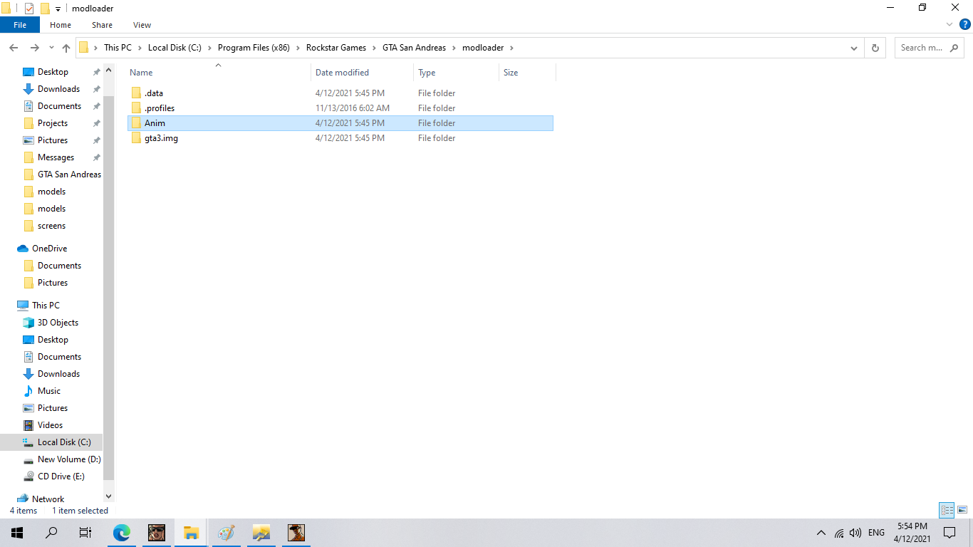Select Program Files (x86) breadcrumb
The height and width of the screenshot is (547, 973).
[254, 48]
